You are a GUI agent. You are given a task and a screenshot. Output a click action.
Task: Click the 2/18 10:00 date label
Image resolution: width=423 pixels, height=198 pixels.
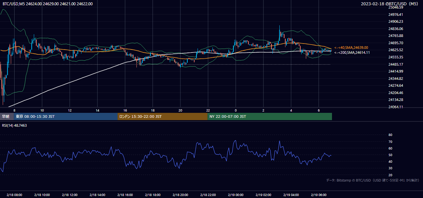pos(42,195)
